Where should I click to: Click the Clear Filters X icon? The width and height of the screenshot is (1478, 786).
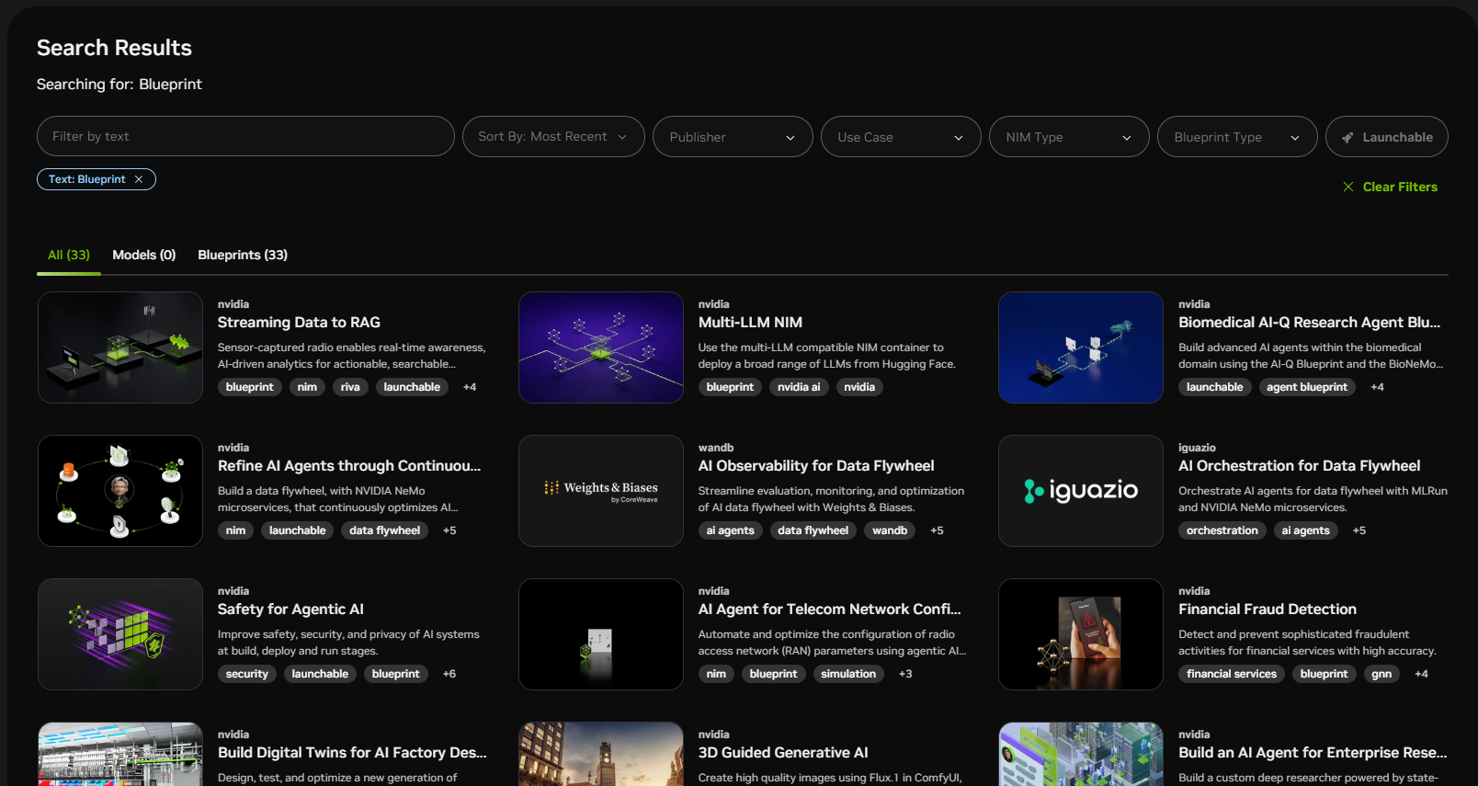pos(1348,187)
